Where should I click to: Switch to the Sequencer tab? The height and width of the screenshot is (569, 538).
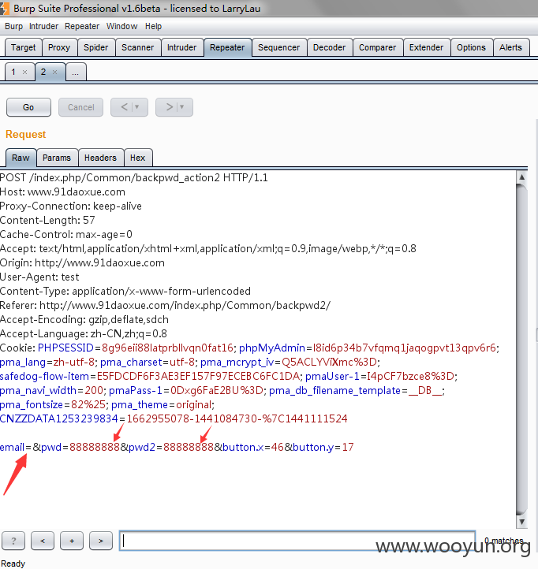pos(279,47)
